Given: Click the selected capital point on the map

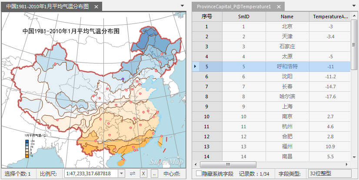Looking at the screenshot, I should [123, 79].
